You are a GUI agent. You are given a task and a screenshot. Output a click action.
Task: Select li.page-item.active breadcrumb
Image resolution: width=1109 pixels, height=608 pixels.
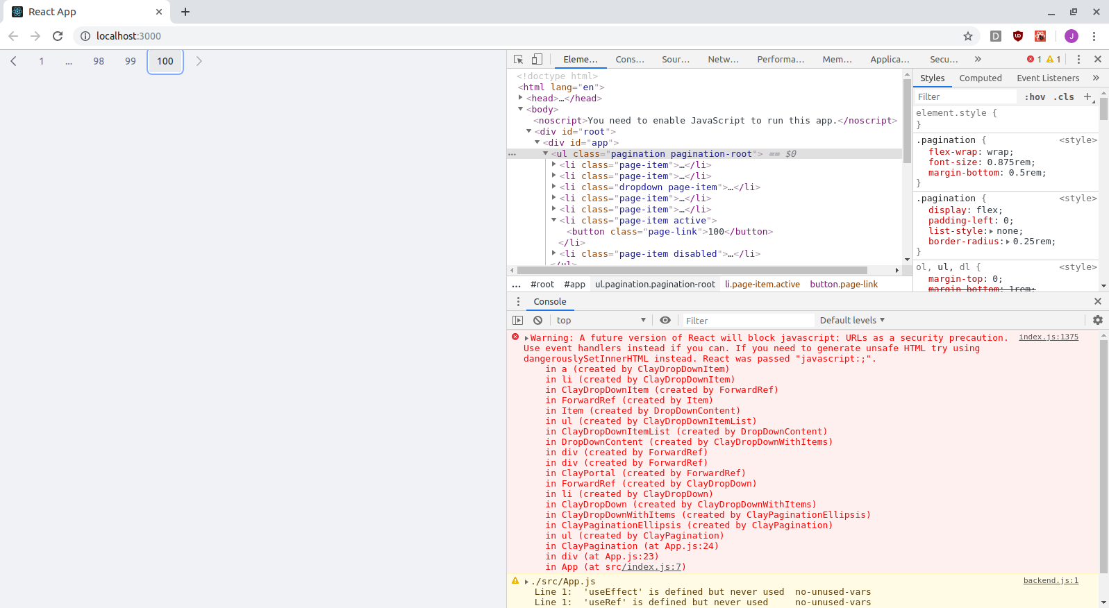click(x=762, y=285)
